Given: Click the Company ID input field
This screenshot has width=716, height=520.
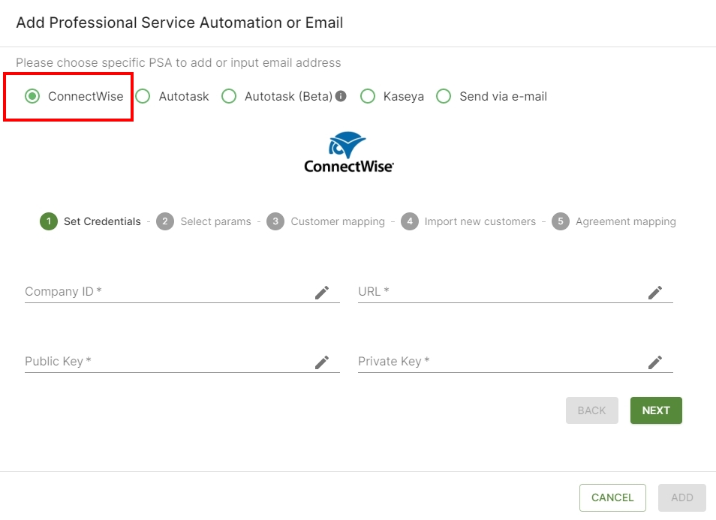Looking at the screenshot, I should [182, 292].
